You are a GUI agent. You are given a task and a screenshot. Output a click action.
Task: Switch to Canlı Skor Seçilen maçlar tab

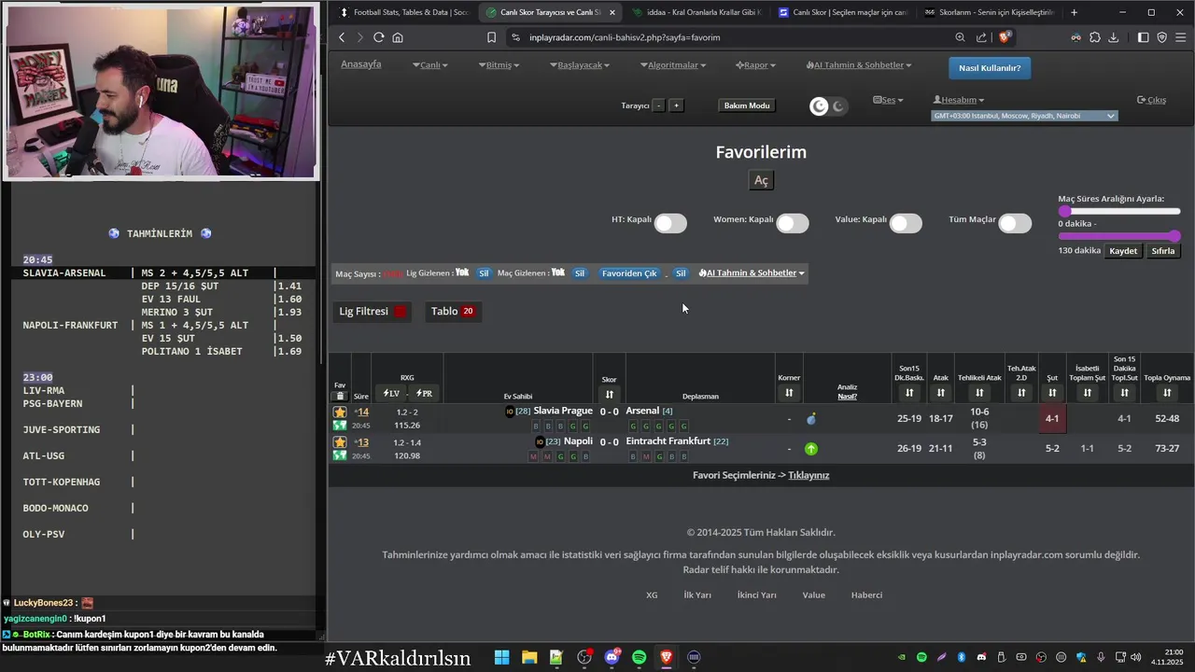click(843, 12)
